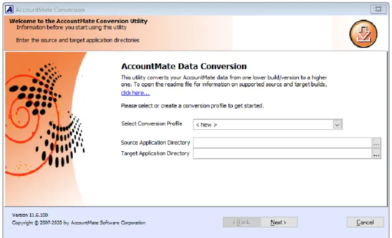Expand the Select Conversion Profile dropdown arrow

coord(337,125)
